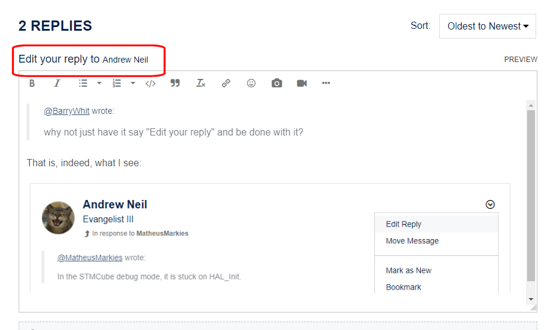Click the quoted text 'why not just have it say'
The width and height of the screenshot is (544, 330).
pos(94,132)
